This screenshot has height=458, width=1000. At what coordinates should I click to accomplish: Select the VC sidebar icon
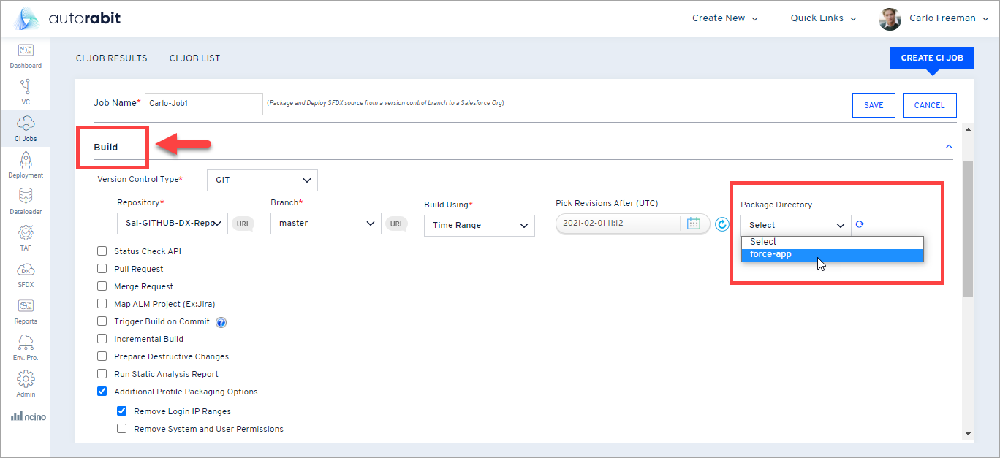(x=26, y=91)
